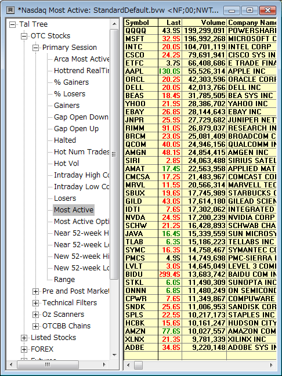Click the Symbol column header
This screenshot has width=282, height=376.
[141, 23]
